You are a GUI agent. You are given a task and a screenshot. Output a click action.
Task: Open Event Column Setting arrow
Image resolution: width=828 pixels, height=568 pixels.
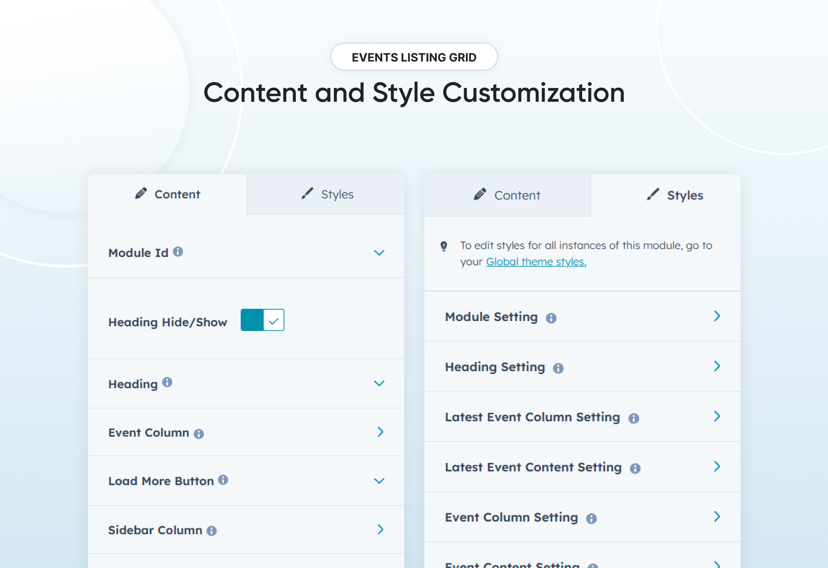coord(717,517)
